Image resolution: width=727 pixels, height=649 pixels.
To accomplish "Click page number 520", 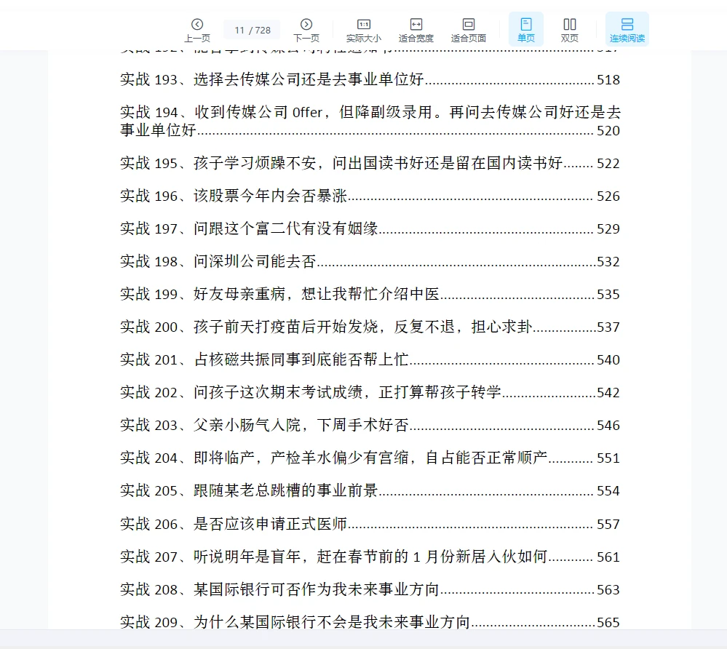I will (608, 131).
